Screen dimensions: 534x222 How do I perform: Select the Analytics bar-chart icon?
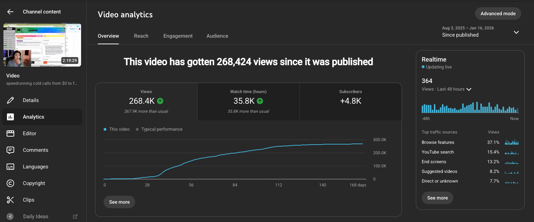click(x=10, y=117)
